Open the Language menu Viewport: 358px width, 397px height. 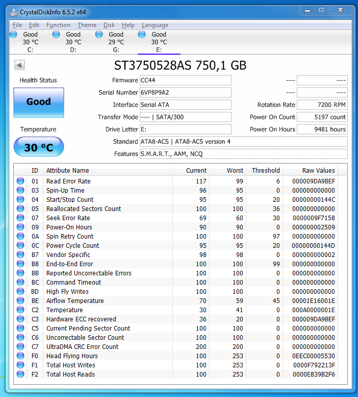tap(155, 25)
